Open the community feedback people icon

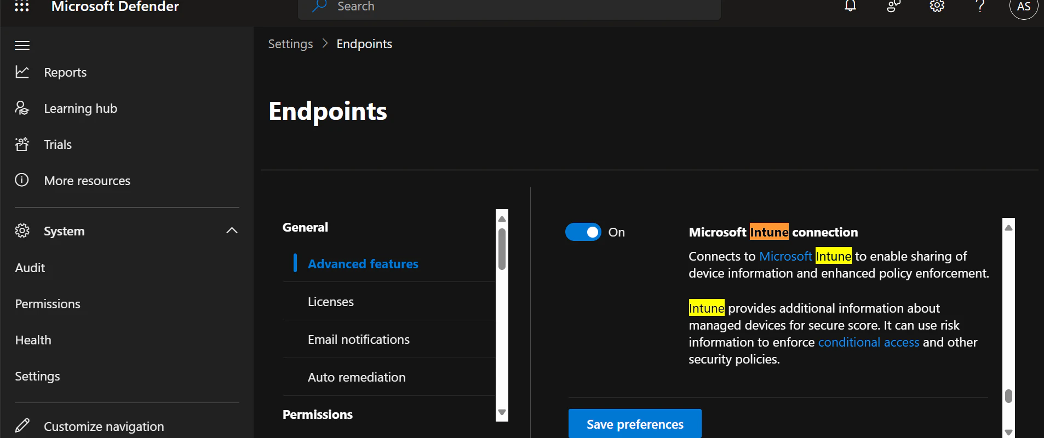point(893,6)
